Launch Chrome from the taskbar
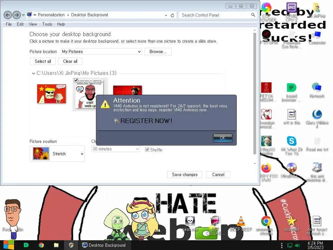The image size is (333, 250). click(41, 245)
